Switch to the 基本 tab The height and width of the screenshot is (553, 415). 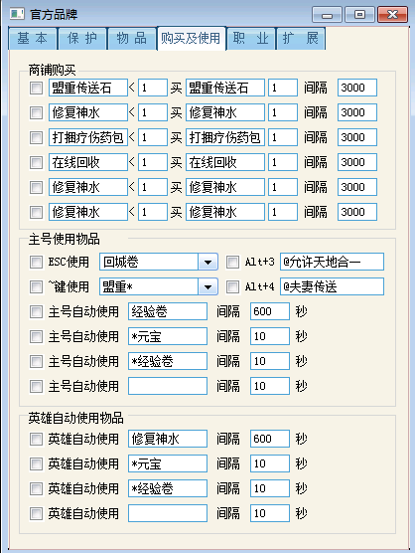(33, 38)
